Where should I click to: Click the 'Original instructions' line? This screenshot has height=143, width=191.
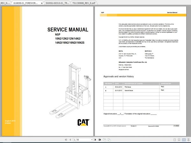130,114
